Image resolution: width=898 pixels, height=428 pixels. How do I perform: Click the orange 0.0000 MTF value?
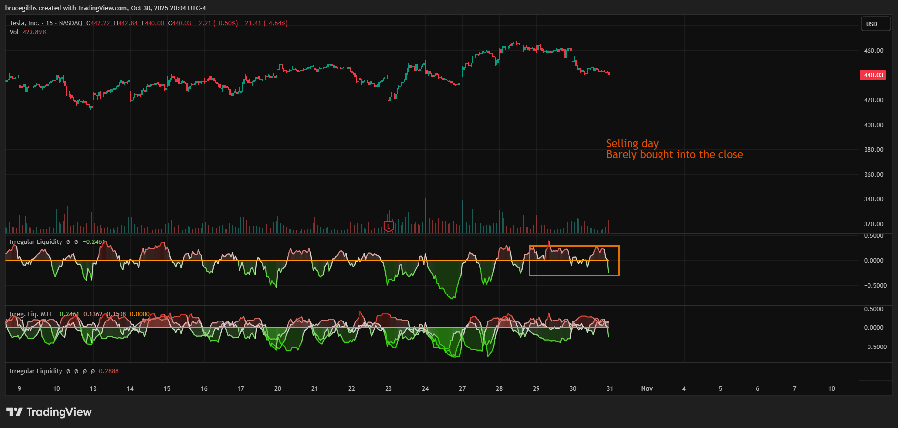140,314
